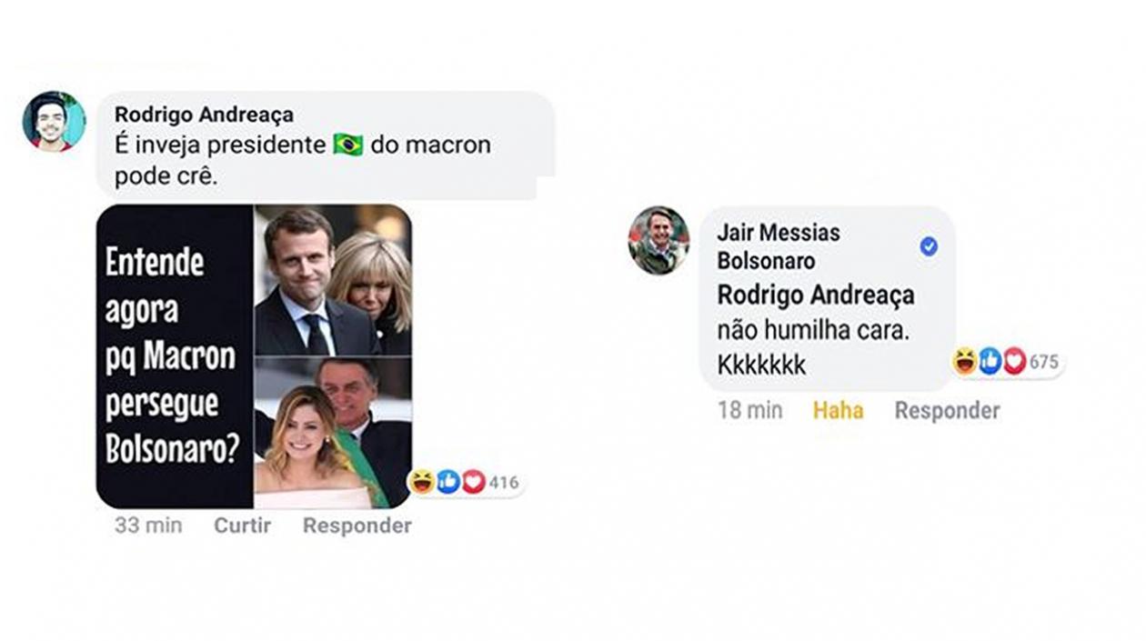This screenshot has width=1146, height=641.
Task: Reply to Bolsonaro's comment via Responder
Action: (x=947, y=410)
